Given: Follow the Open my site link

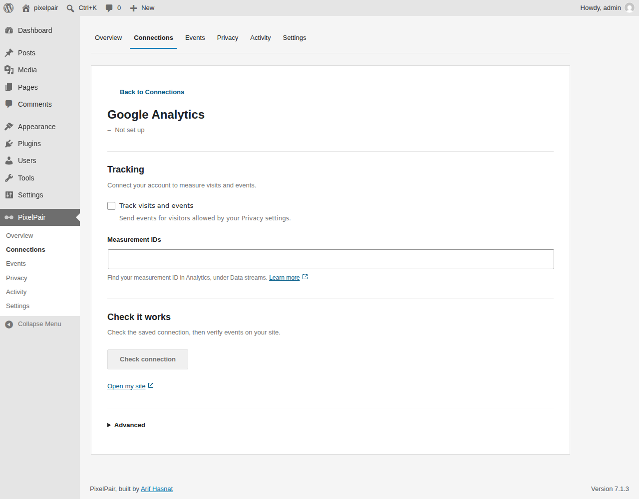Looking at the screenshot, I should point(126,386).
